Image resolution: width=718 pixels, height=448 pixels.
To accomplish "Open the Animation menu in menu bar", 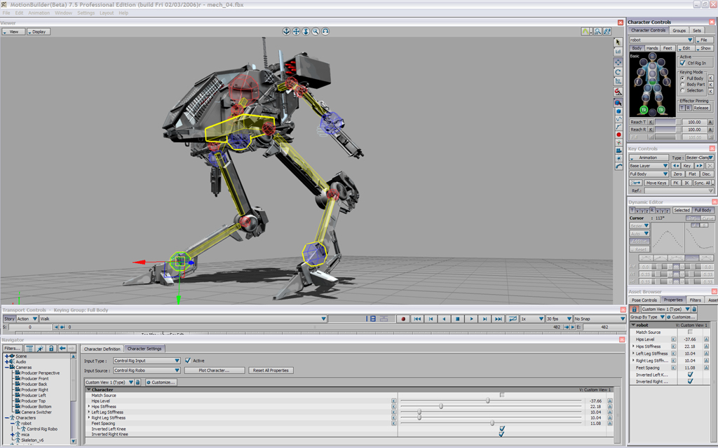I will click(x=39, y=13).
